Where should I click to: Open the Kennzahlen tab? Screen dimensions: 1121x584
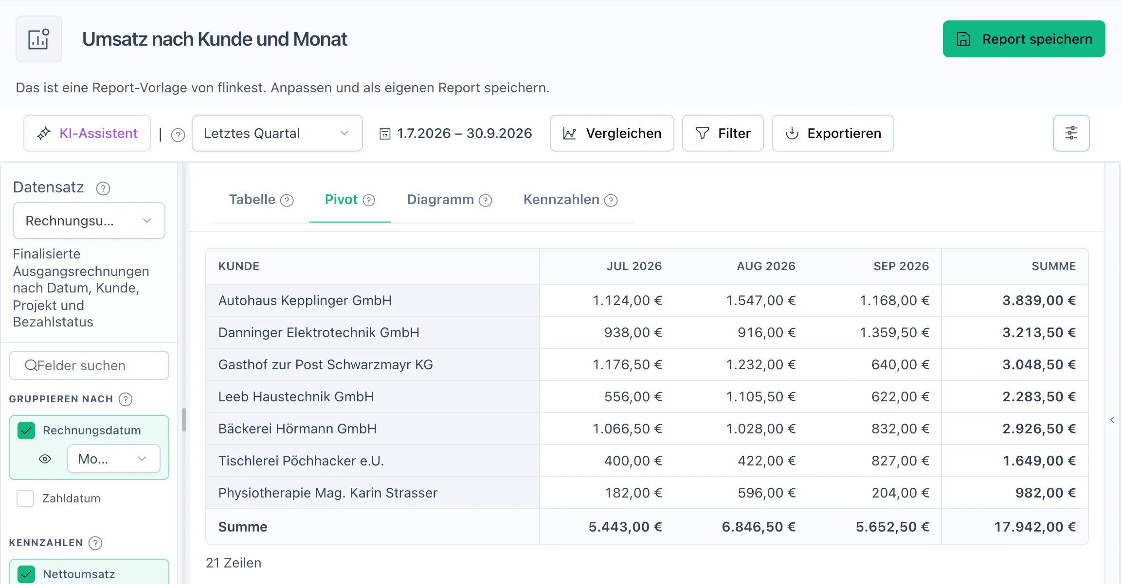click(x=561, y=200)
